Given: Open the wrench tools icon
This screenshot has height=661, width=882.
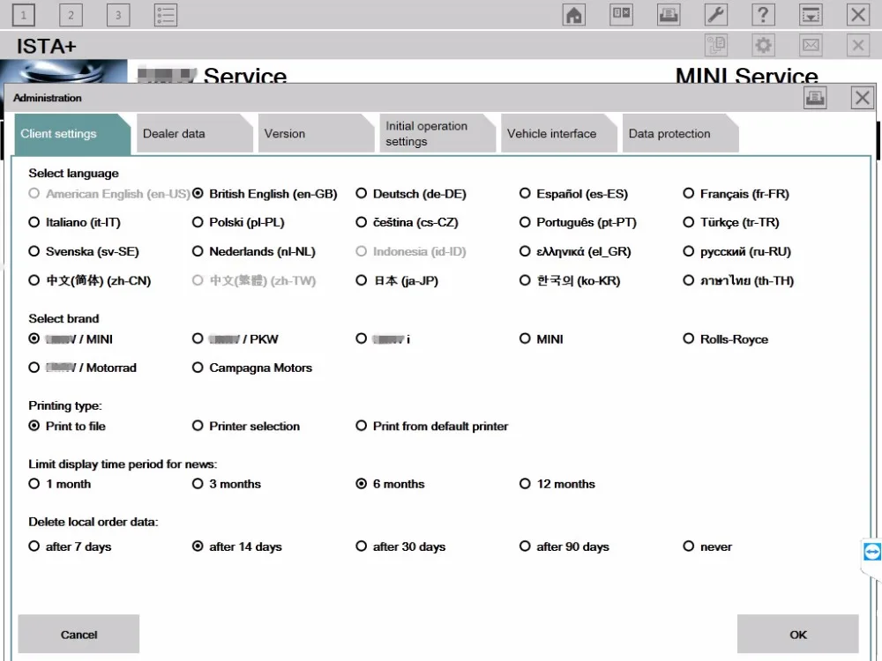Looking at the screenshot, I should click(716, 15).
